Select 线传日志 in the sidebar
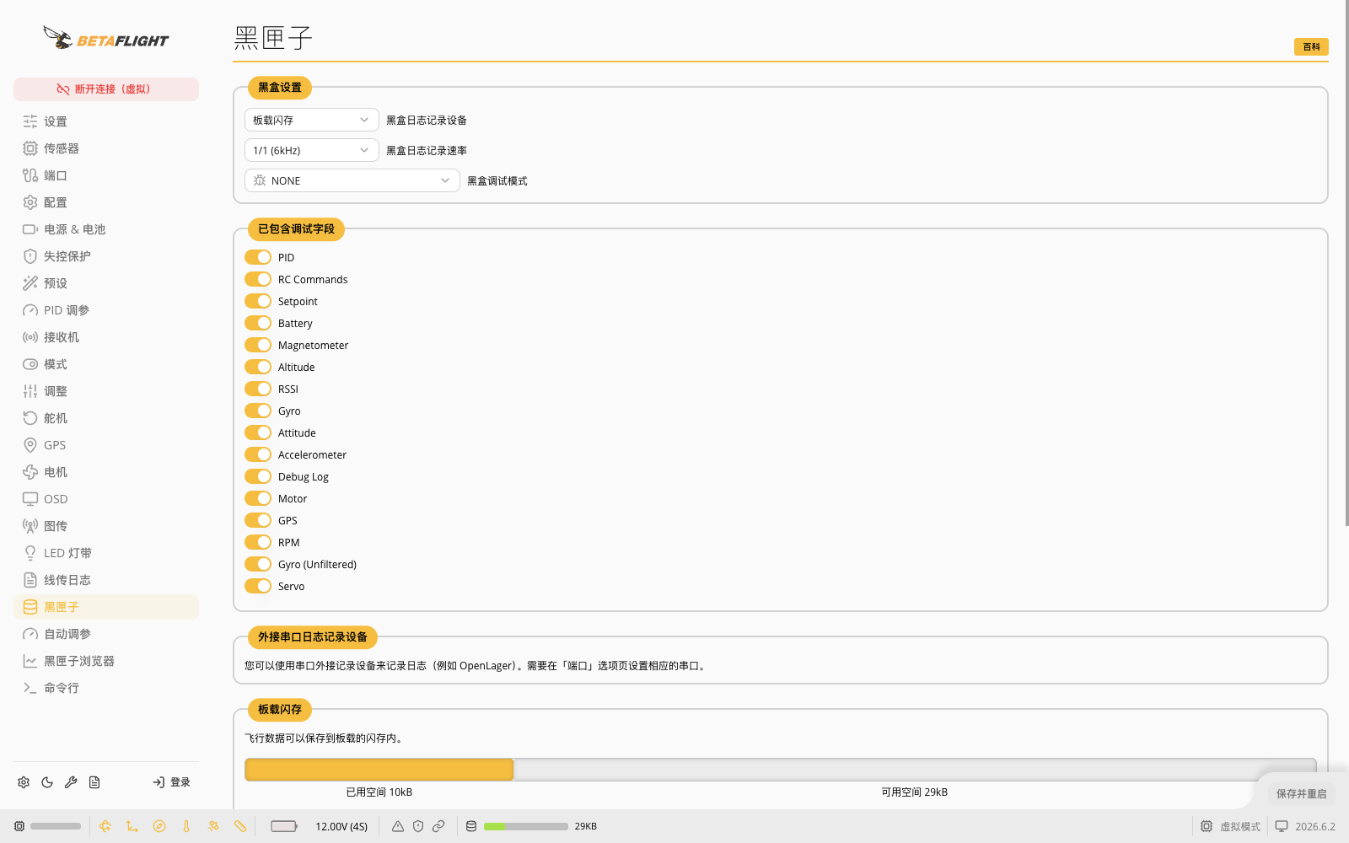1349x843 pixels. tap(106, 580)
